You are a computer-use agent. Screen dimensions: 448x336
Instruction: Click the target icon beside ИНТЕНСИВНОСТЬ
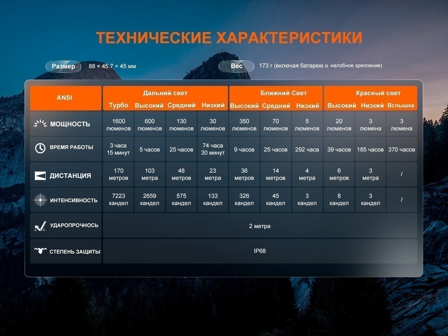[40, 200]
